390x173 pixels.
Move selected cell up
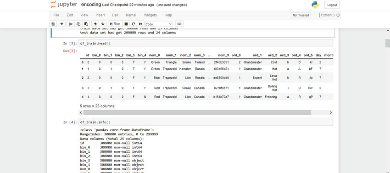coord(95,24)
